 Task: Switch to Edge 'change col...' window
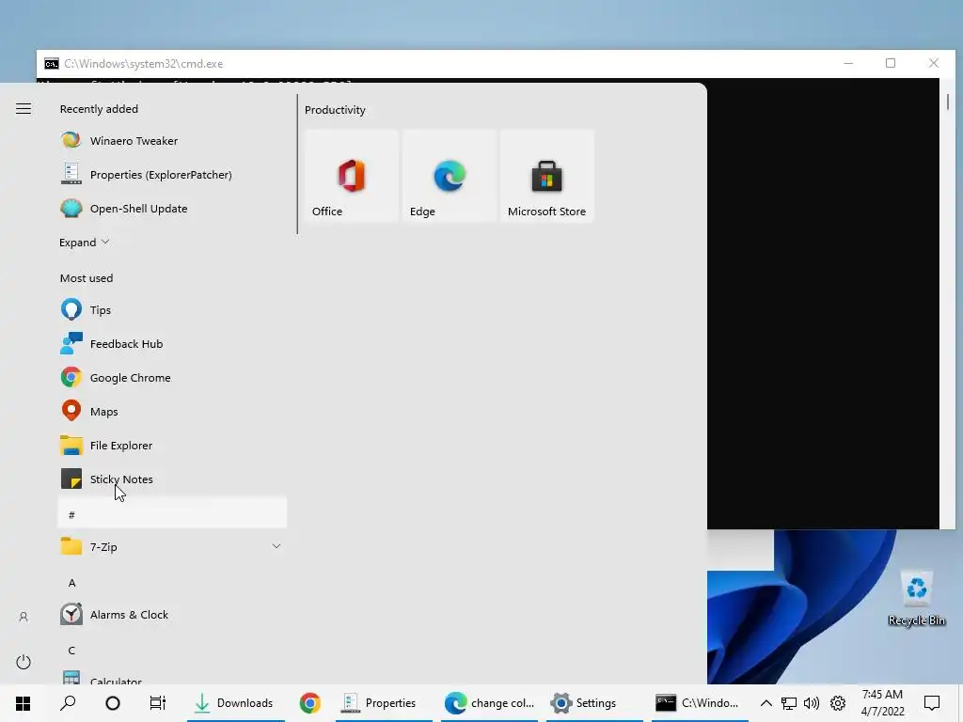489,702
